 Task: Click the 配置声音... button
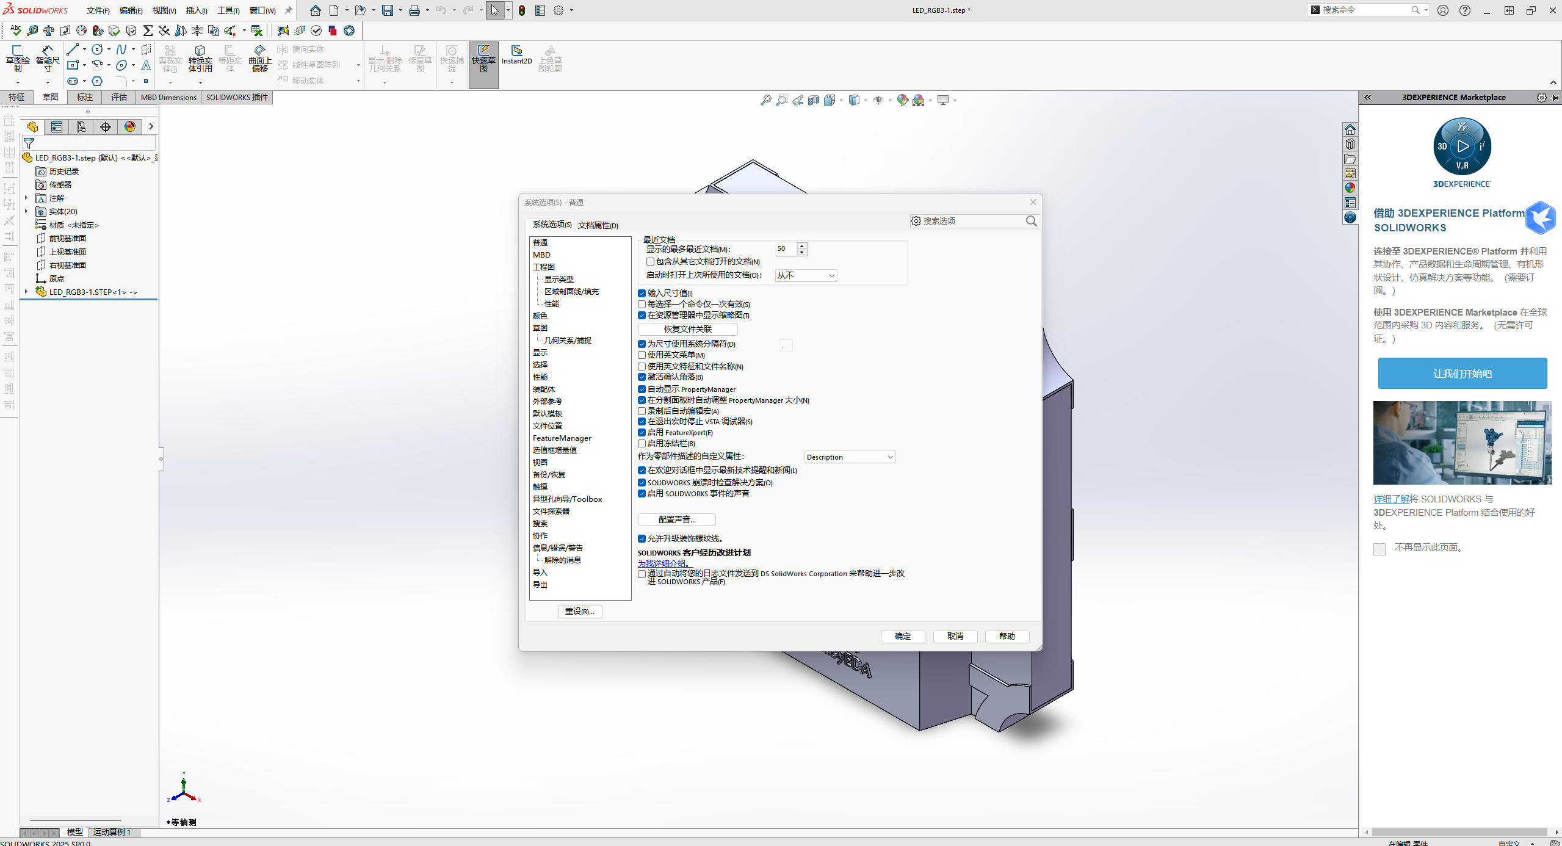[677, 519]
